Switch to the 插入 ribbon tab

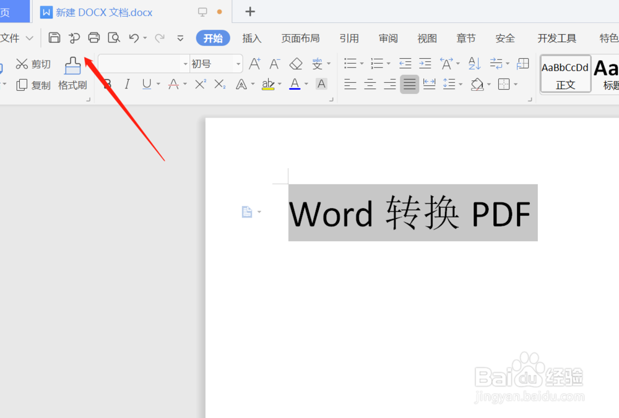[x=251, y=38]
